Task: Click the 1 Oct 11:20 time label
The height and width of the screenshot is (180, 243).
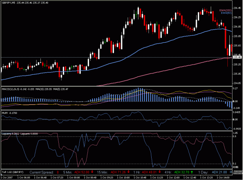Action: [156, 178]
